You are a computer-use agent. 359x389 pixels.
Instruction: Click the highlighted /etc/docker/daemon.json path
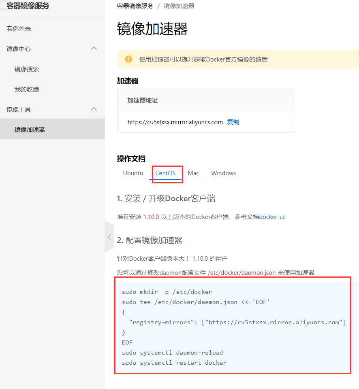coord(241,272)
